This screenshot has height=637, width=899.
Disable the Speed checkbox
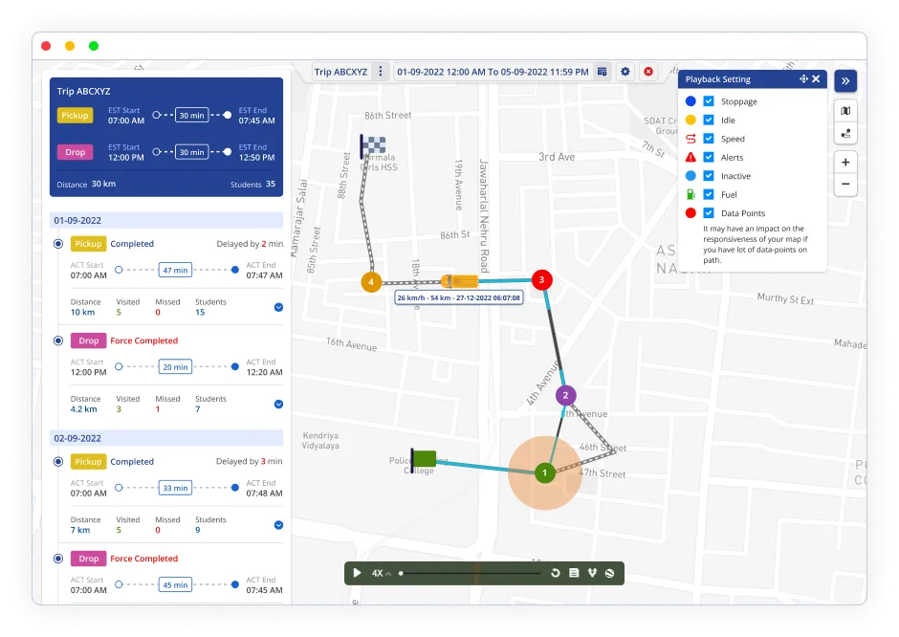[709, 138]
